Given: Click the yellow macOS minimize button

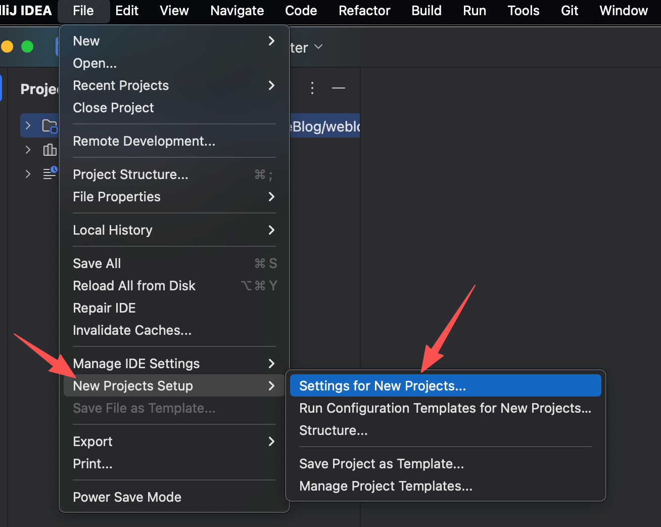Looking at the screenshot, I should [x=7, y=47].
